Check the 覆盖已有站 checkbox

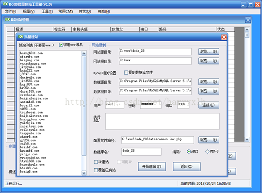(96, 170)
